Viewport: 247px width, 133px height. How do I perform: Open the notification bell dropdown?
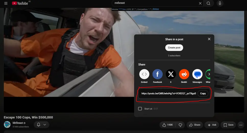pyautogui.click(x=41, y=125)
